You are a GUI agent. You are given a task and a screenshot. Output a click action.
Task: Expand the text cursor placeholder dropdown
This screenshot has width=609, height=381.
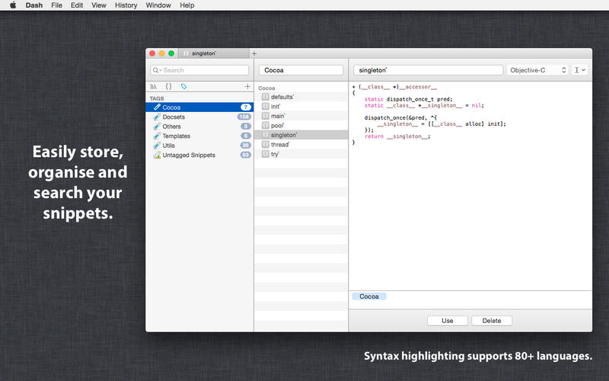tap(580, 70)
